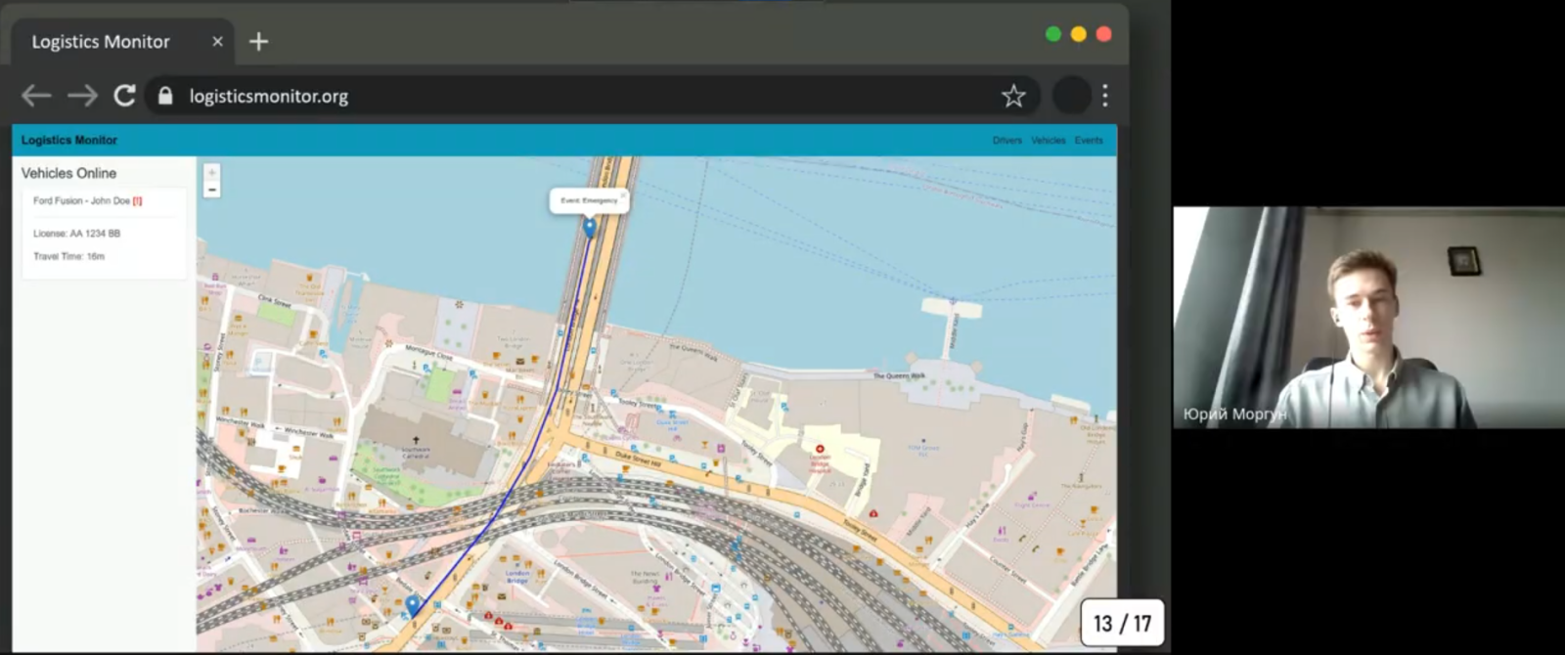The height and width of the screenshot is (655, 1565).
Task: Zoom out on the map
Action: coord(211,190)
